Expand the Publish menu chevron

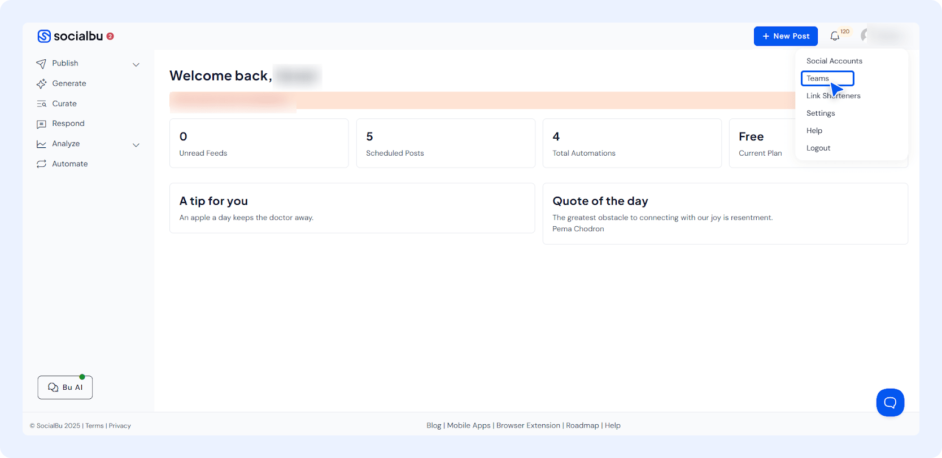pos(136,64)
